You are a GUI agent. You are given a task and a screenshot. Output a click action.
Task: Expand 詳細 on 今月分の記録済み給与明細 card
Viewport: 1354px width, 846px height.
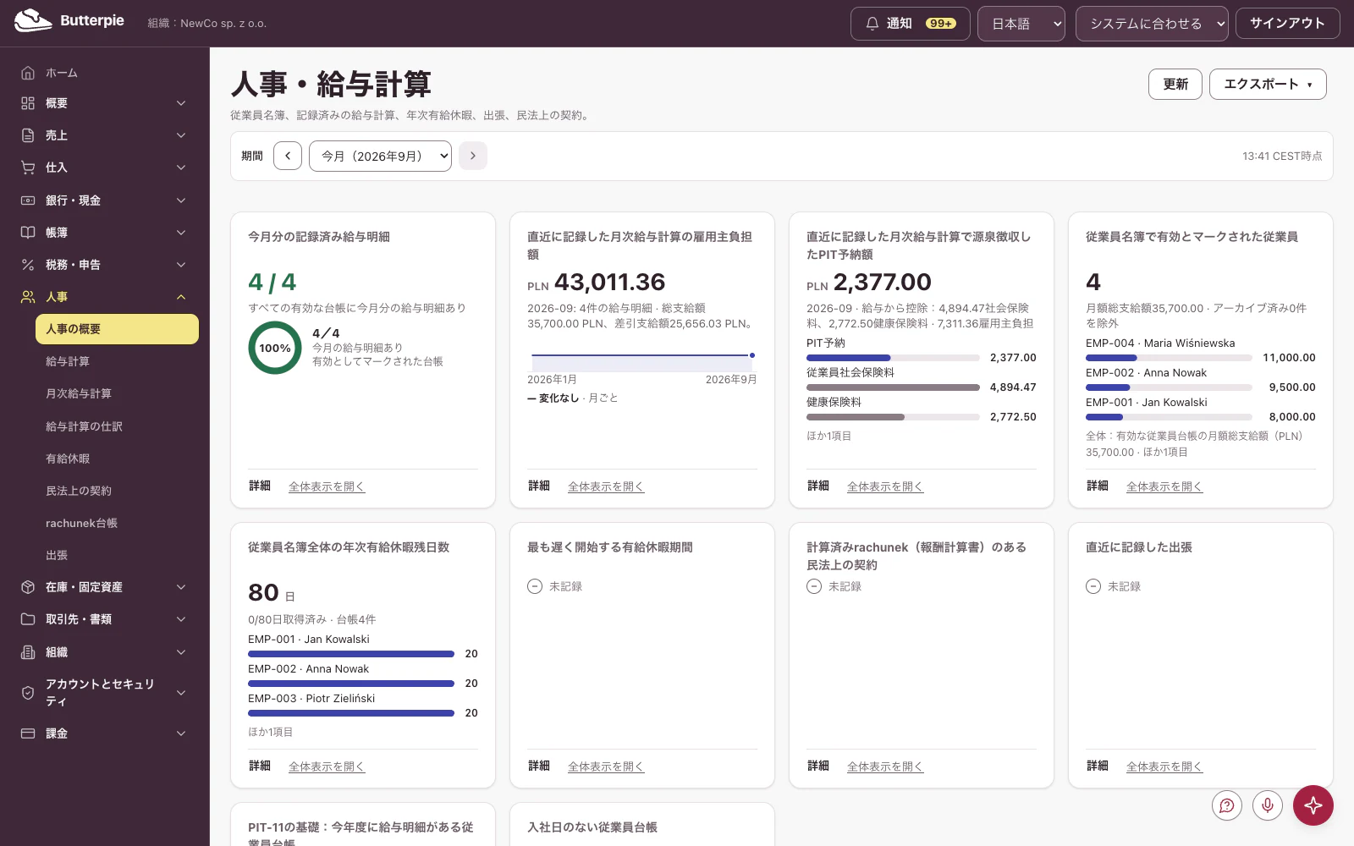pyautogui.click(x=260, y=486)
